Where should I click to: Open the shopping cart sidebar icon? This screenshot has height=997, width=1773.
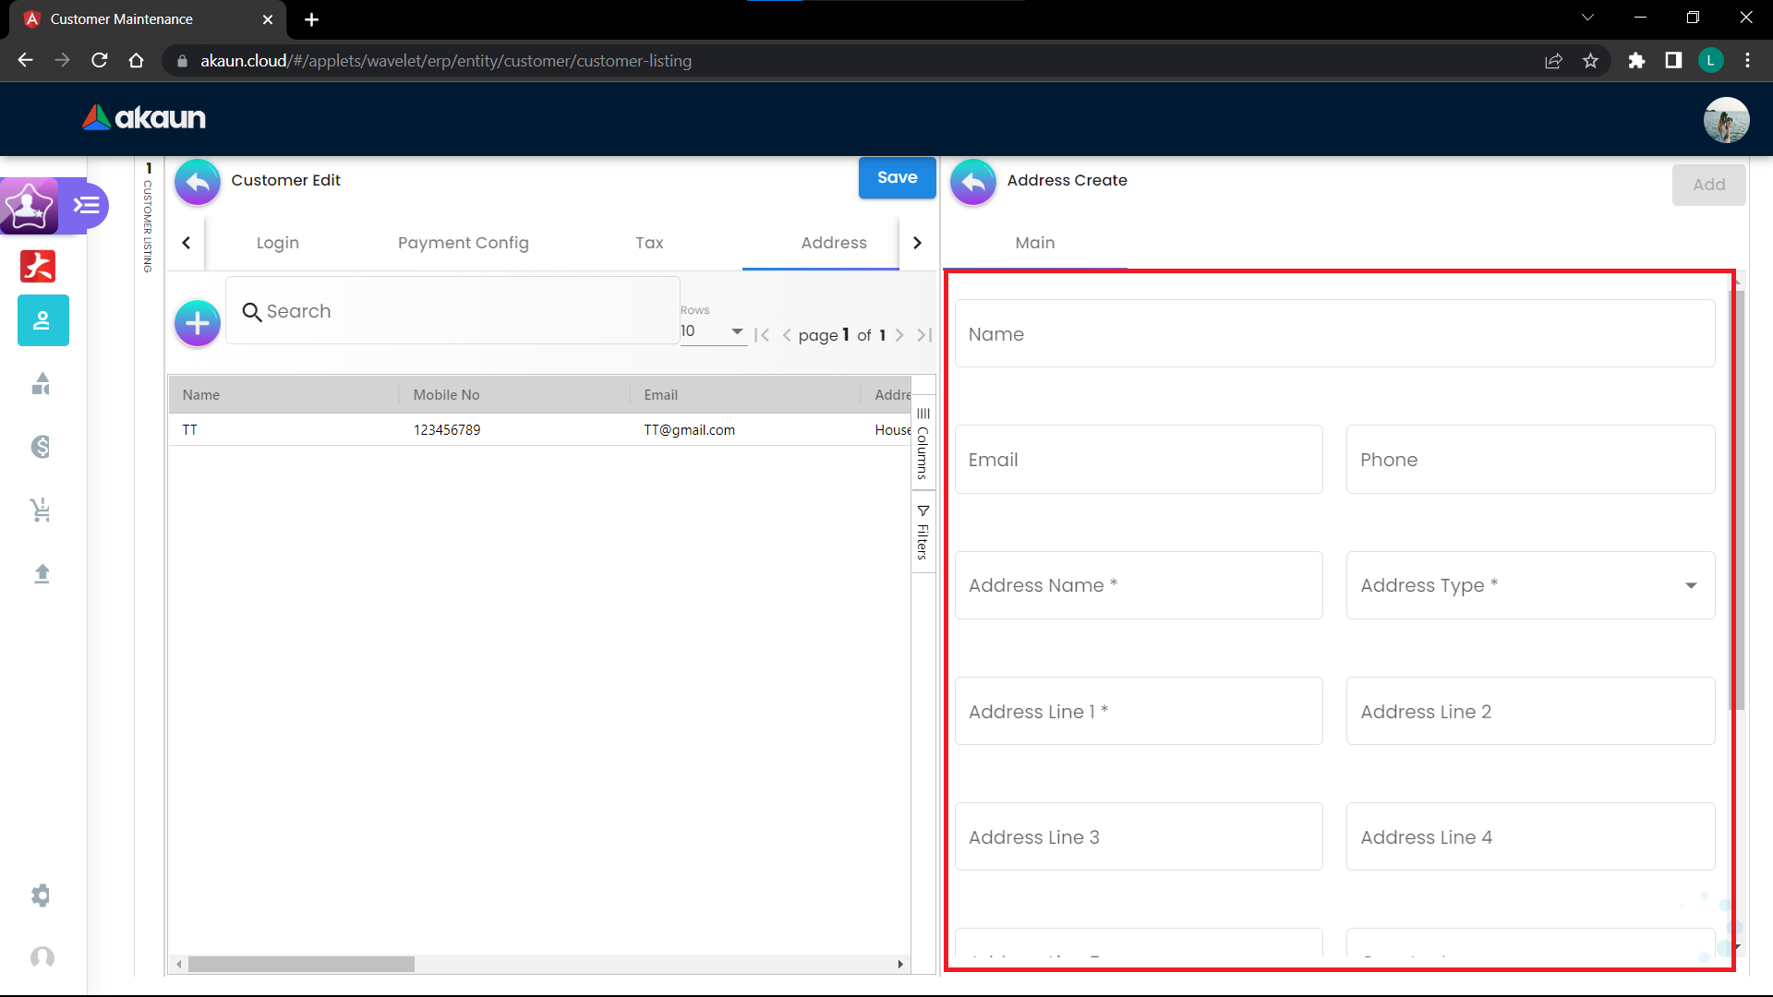tap(41, 510)
